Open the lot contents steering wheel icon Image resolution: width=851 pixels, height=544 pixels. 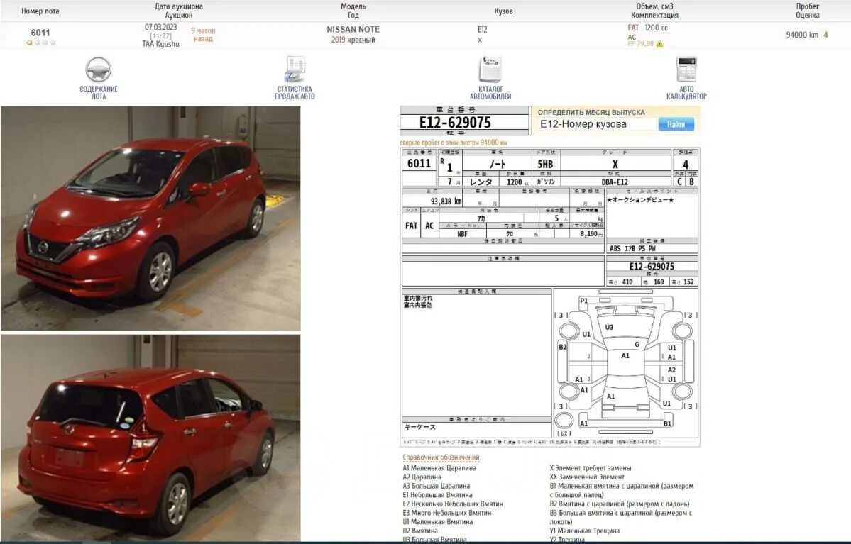98,70
